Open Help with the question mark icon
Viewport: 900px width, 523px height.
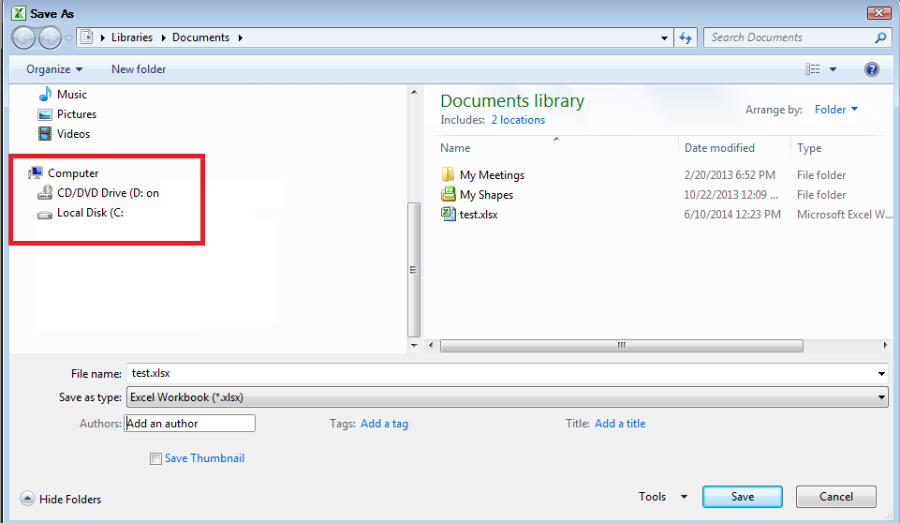871,69
